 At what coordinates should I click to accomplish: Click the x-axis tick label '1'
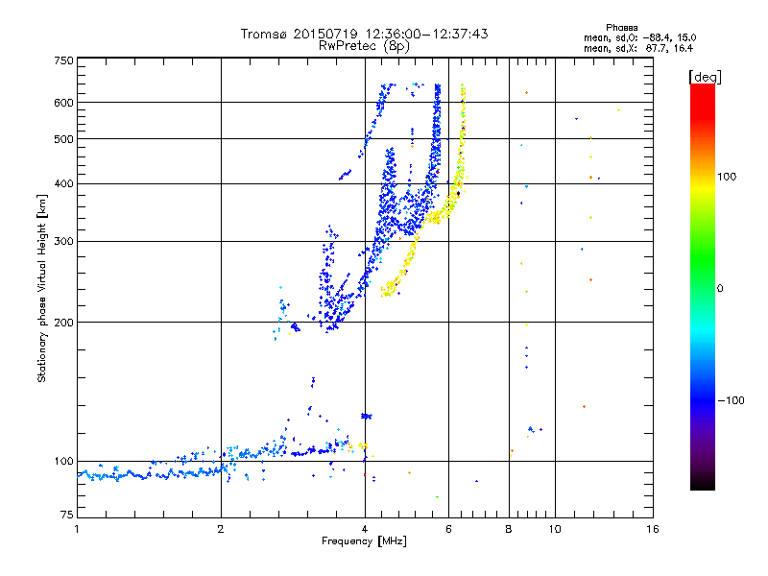pyautogui.click(x=77, y=529)
